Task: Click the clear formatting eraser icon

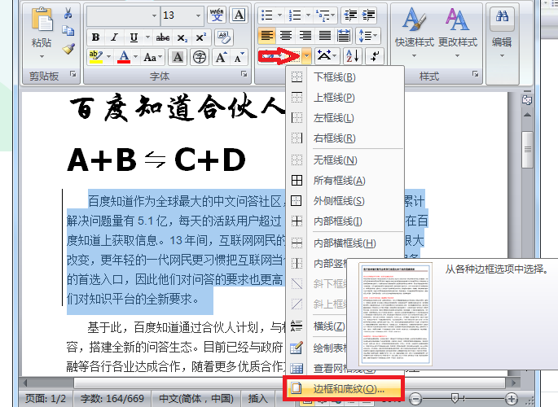Action: click(224, 37)
